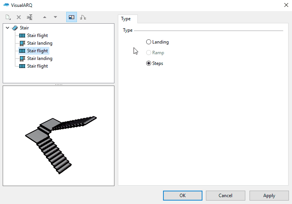
Task: Click the Move Down arrow icon
Action: (55, 17)
